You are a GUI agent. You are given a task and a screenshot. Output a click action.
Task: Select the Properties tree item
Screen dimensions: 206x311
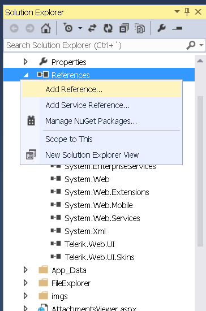click(68, 62)
